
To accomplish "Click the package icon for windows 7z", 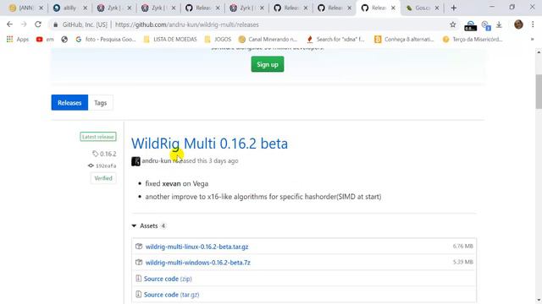I will pyautogui.click(x=139, y=263).
